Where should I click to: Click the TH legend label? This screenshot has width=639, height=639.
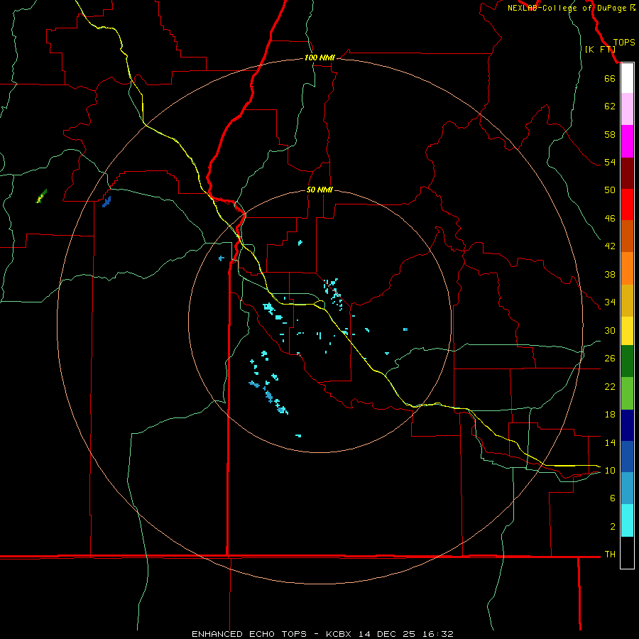tap(610, 554)
